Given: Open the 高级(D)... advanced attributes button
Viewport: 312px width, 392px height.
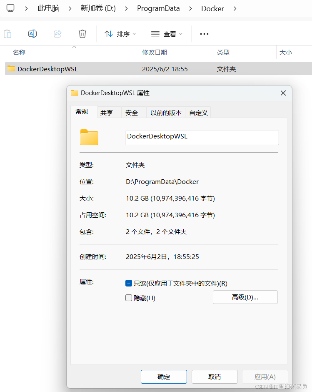Looking at the screenshot, I should [245, 297].
